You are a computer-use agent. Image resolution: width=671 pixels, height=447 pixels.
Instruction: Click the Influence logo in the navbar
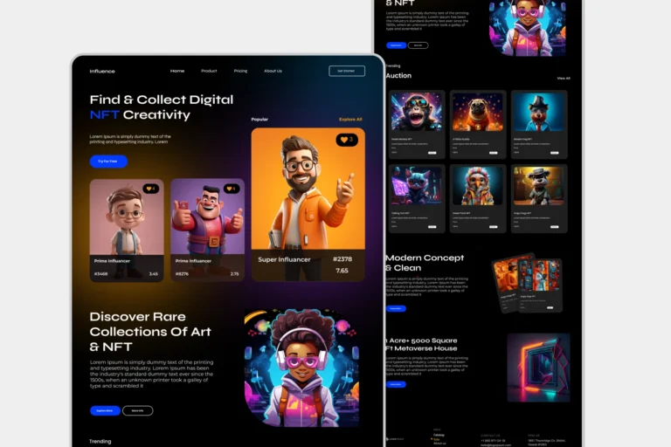click(102, 71)
